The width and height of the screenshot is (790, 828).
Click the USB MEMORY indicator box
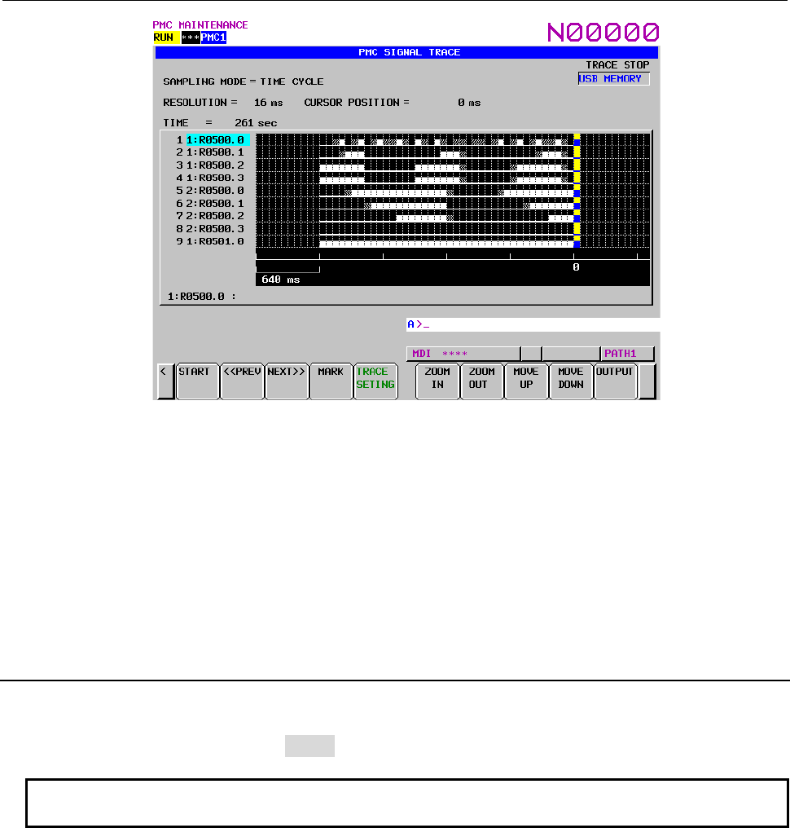pos(614,79)
